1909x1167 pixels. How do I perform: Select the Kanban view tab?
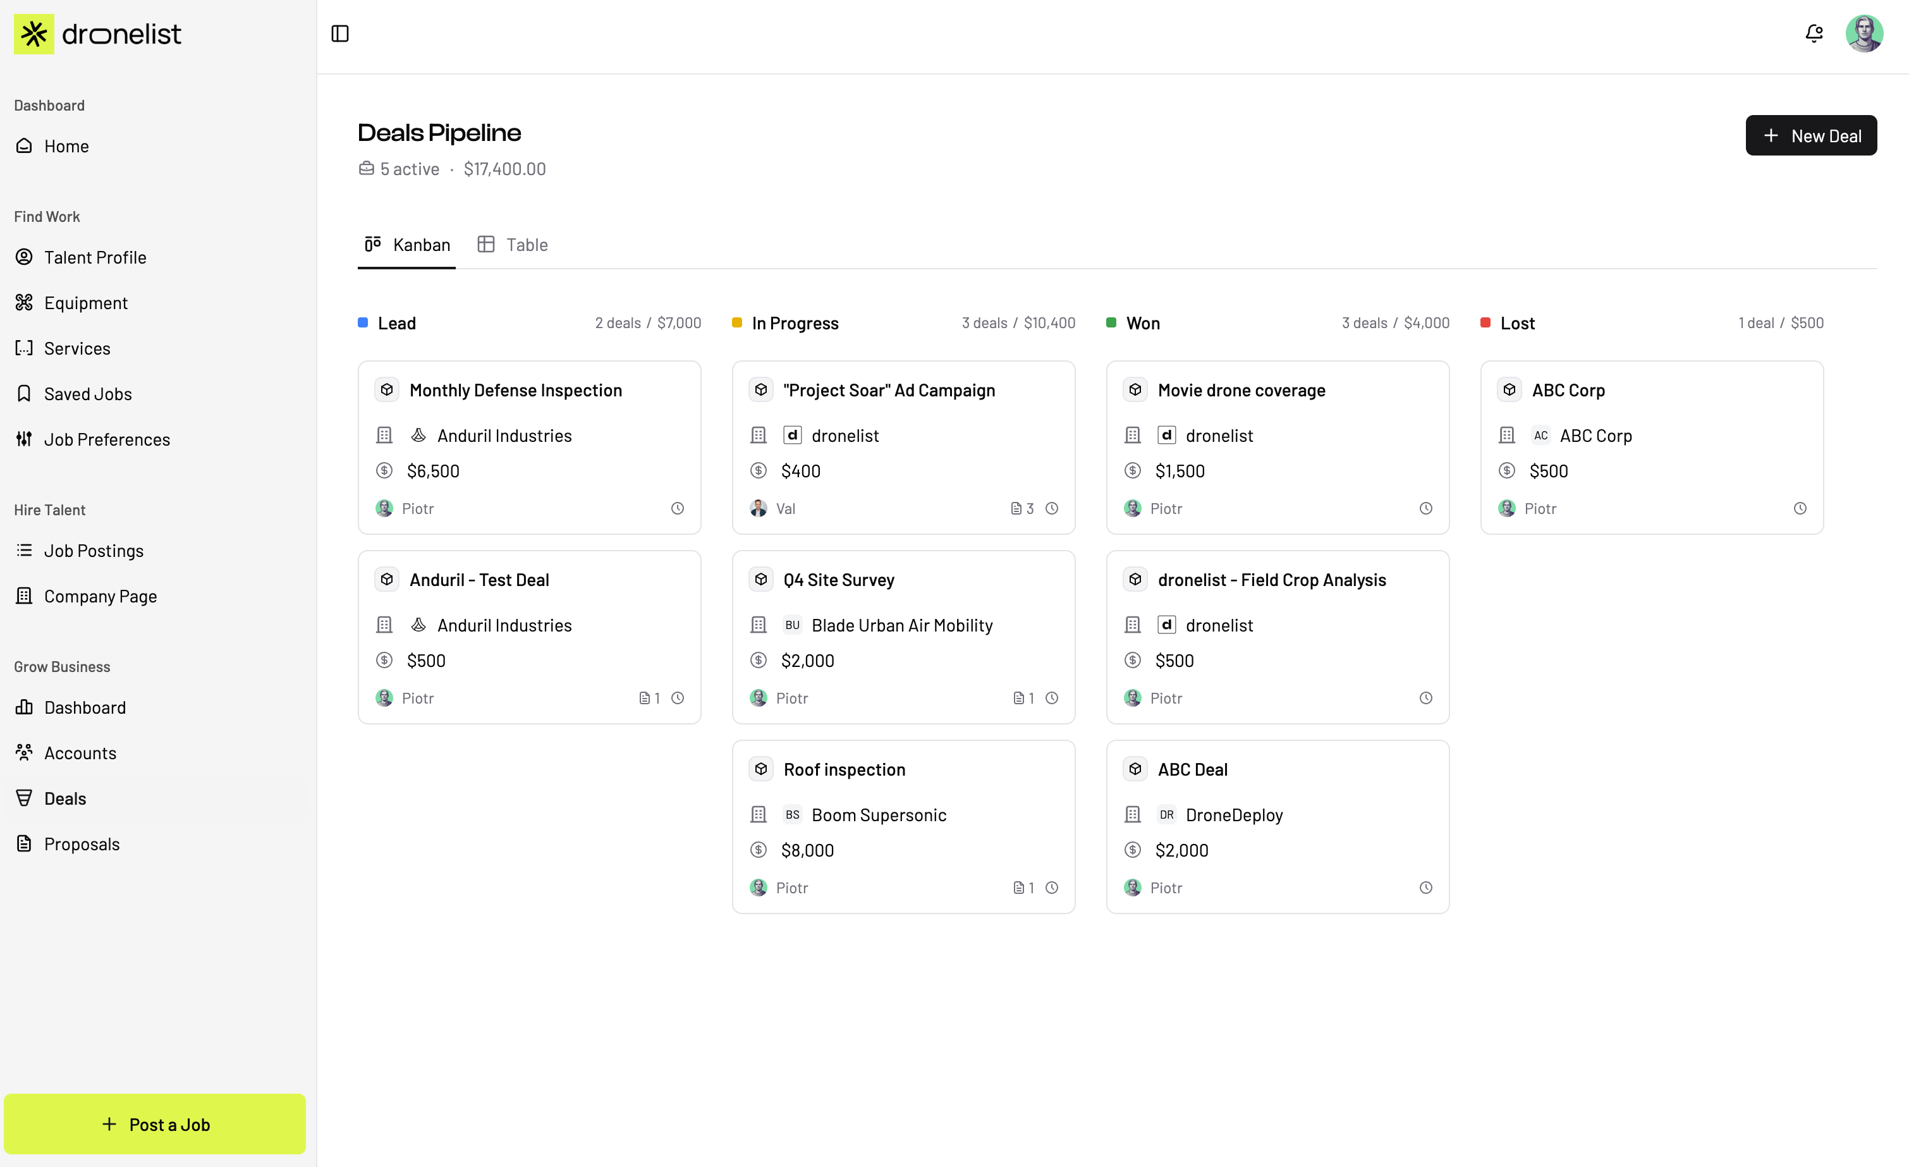[x=408, y=245]
